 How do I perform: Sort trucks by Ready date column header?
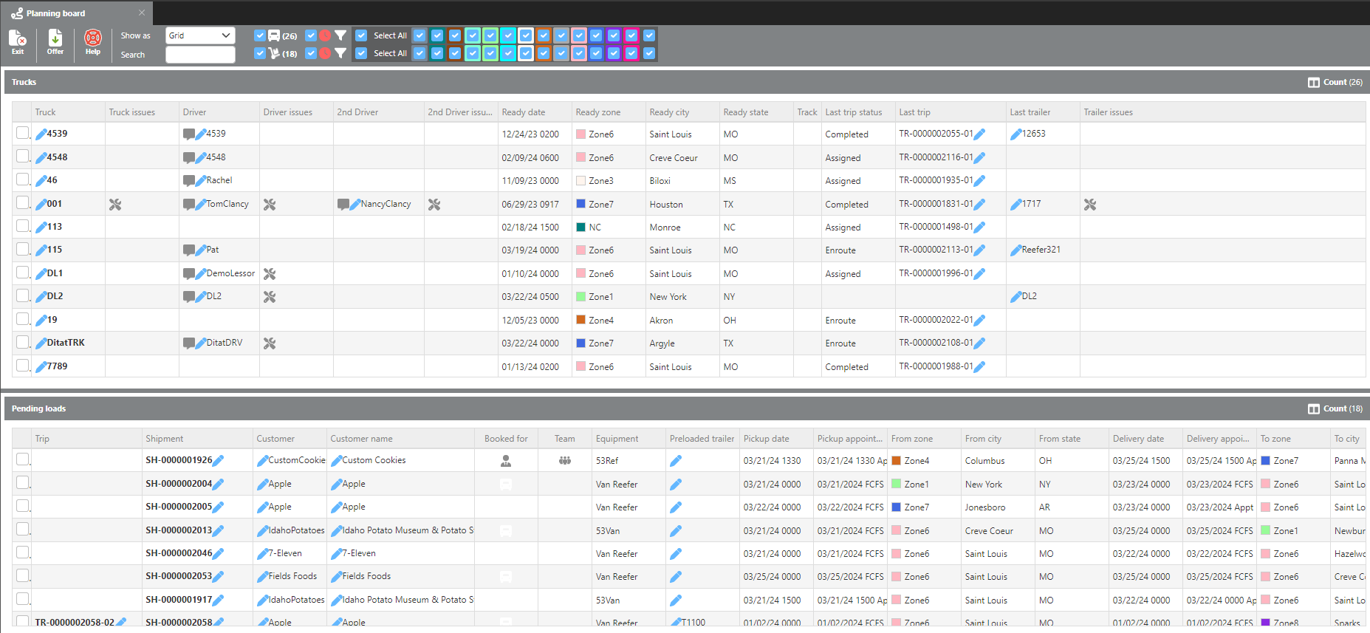pyautogui.click(x=524, y=112)
